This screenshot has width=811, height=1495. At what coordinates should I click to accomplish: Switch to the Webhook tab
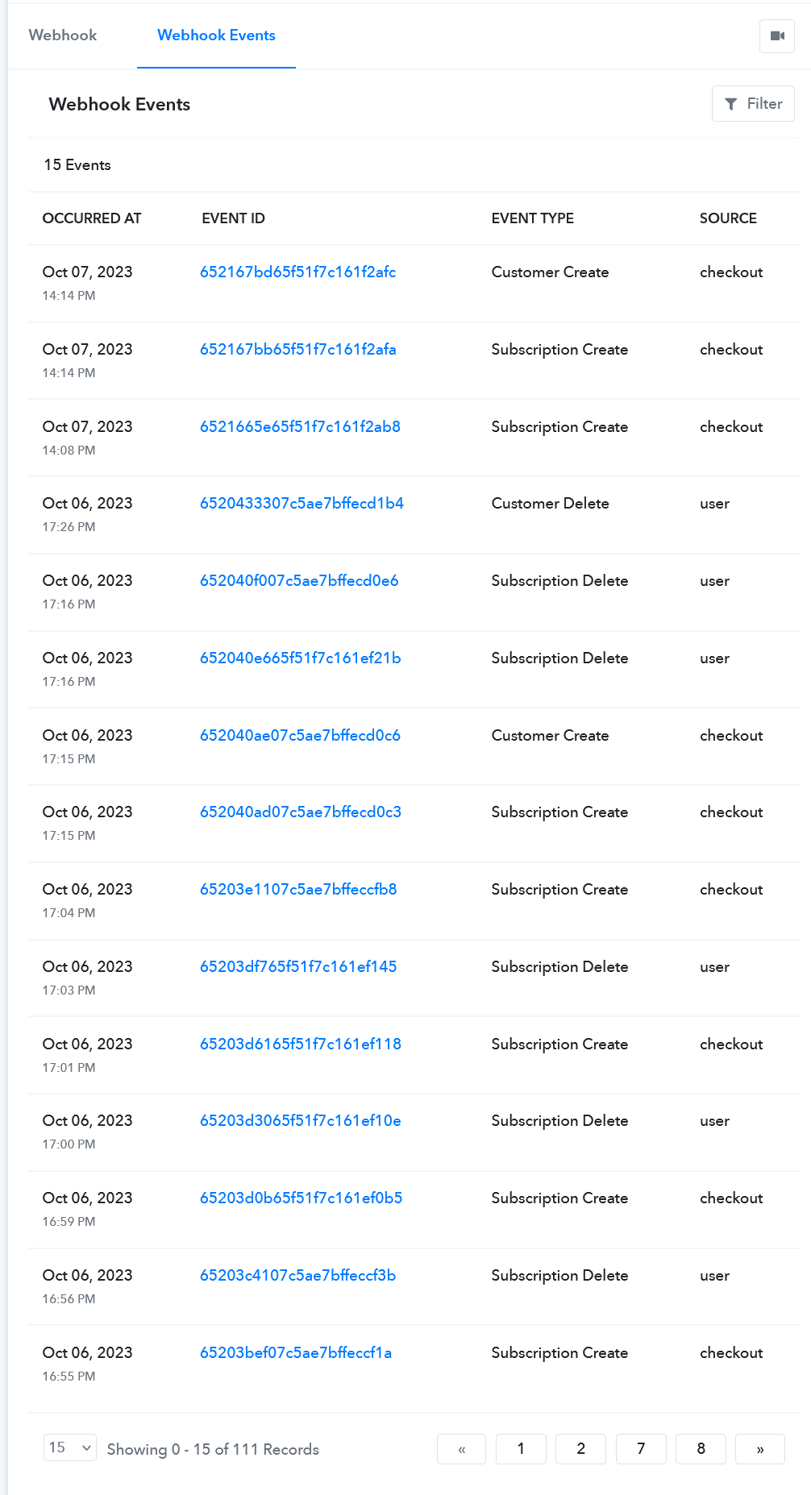pyautogui.click(x=63, y=35)
